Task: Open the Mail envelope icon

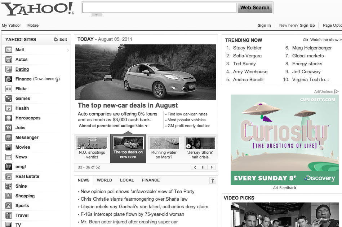Action: coord(9,50)
